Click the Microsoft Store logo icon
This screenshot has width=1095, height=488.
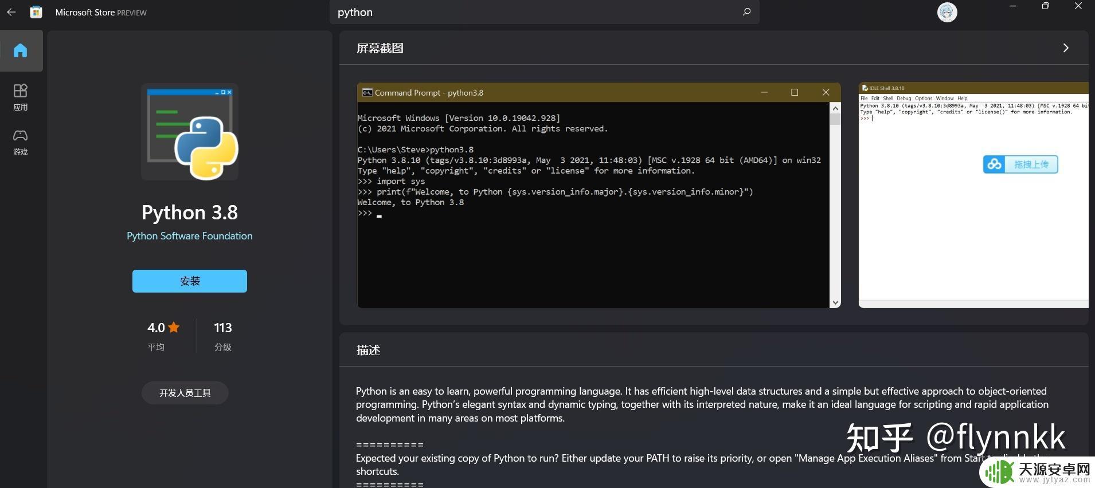(x=36, y=12)
